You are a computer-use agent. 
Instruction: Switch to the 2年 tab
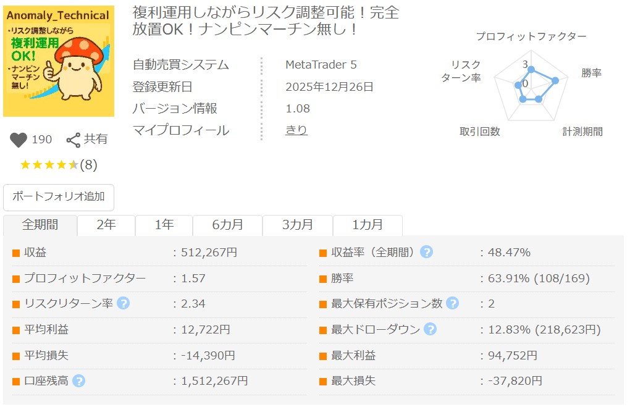[x=106, y=225]
